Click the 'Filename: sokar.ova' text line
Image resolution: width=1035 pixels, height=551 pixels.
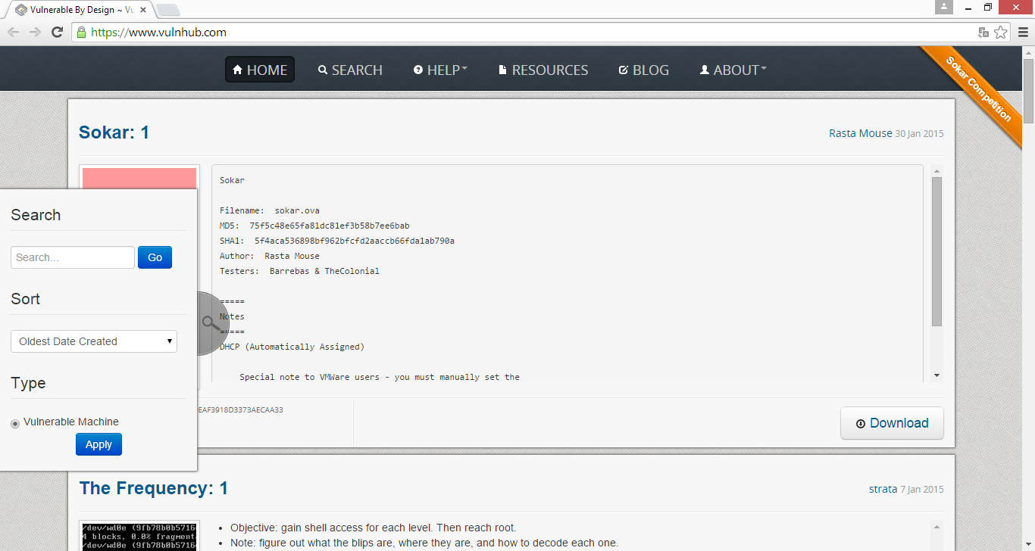coord(270,210)
